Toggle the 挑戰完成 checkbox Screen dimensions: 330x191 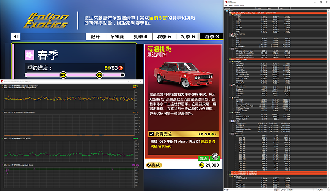coord(151,134)
